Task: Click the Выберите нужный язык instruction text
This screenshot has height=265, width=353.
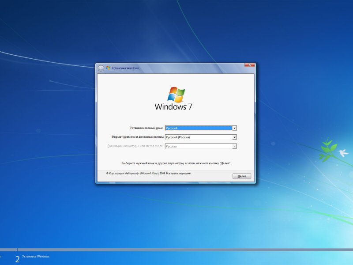Action: coord(176,163)
